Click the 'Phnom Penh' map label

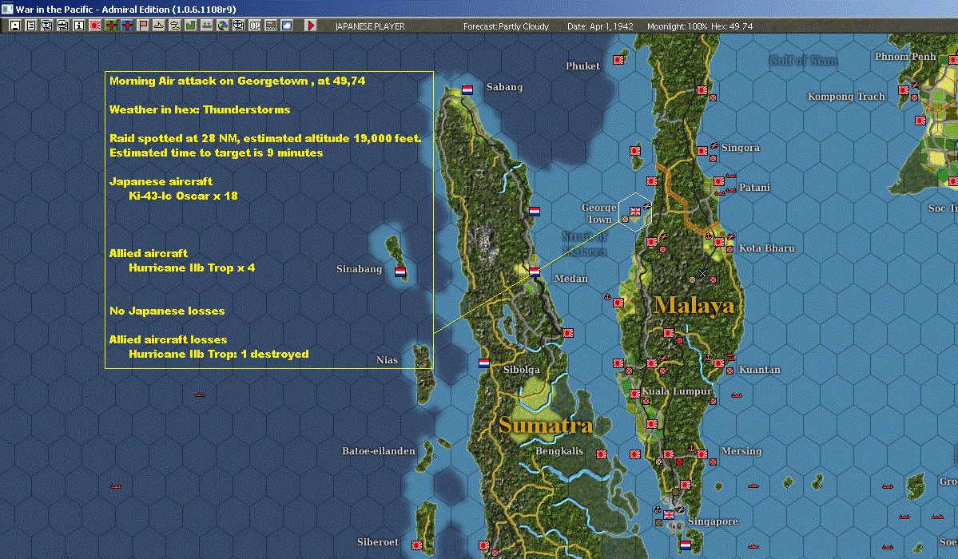(904, 56)
